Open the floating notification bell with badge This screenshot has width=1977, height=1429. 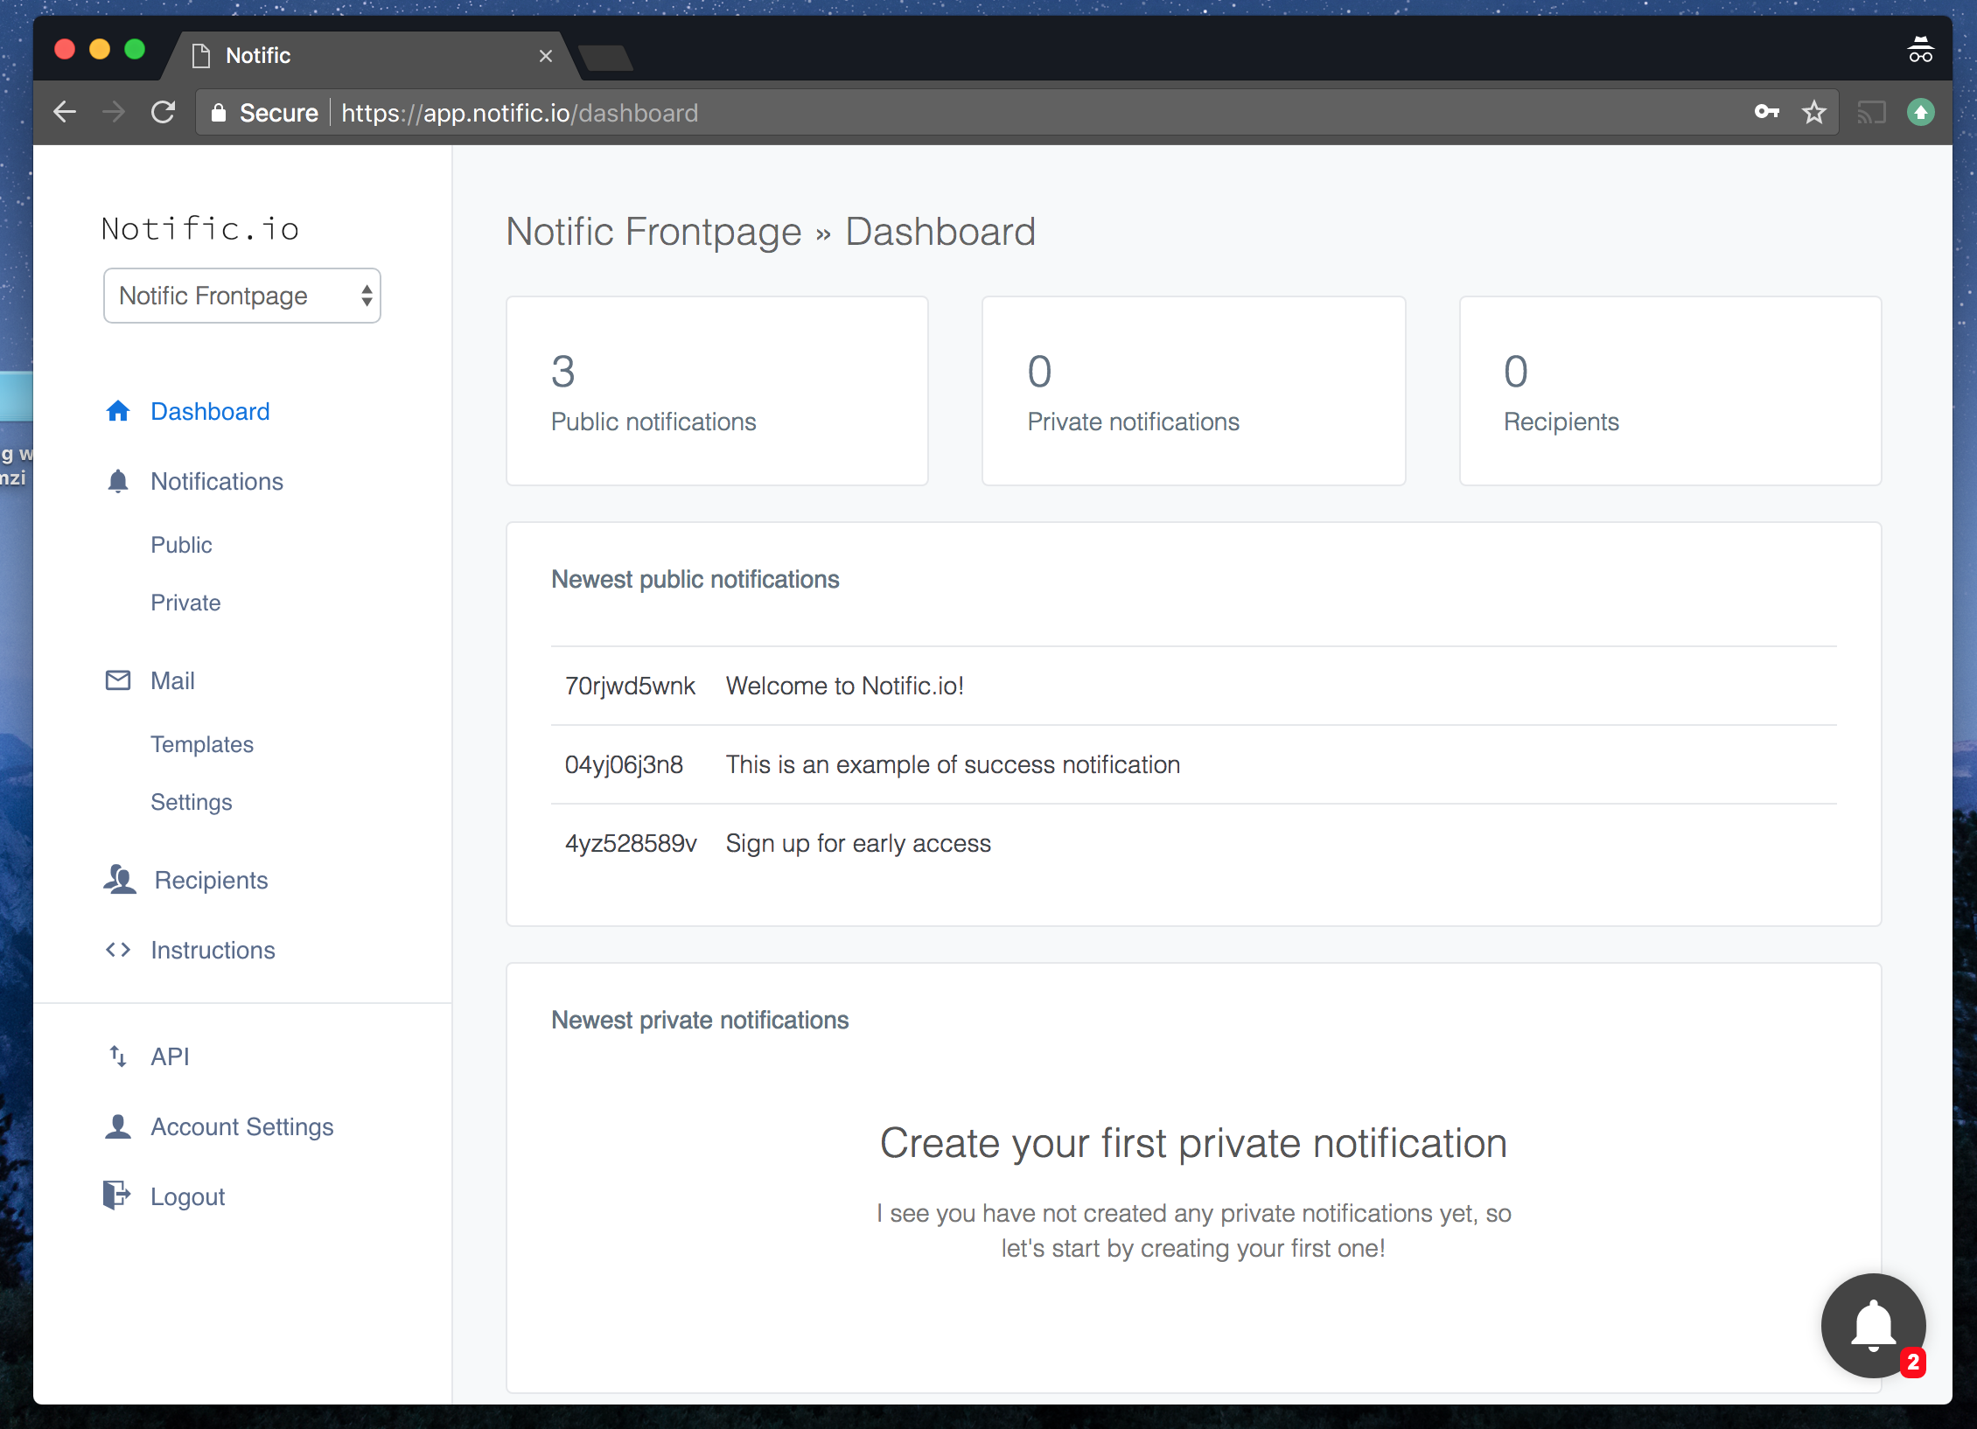1872,1326
